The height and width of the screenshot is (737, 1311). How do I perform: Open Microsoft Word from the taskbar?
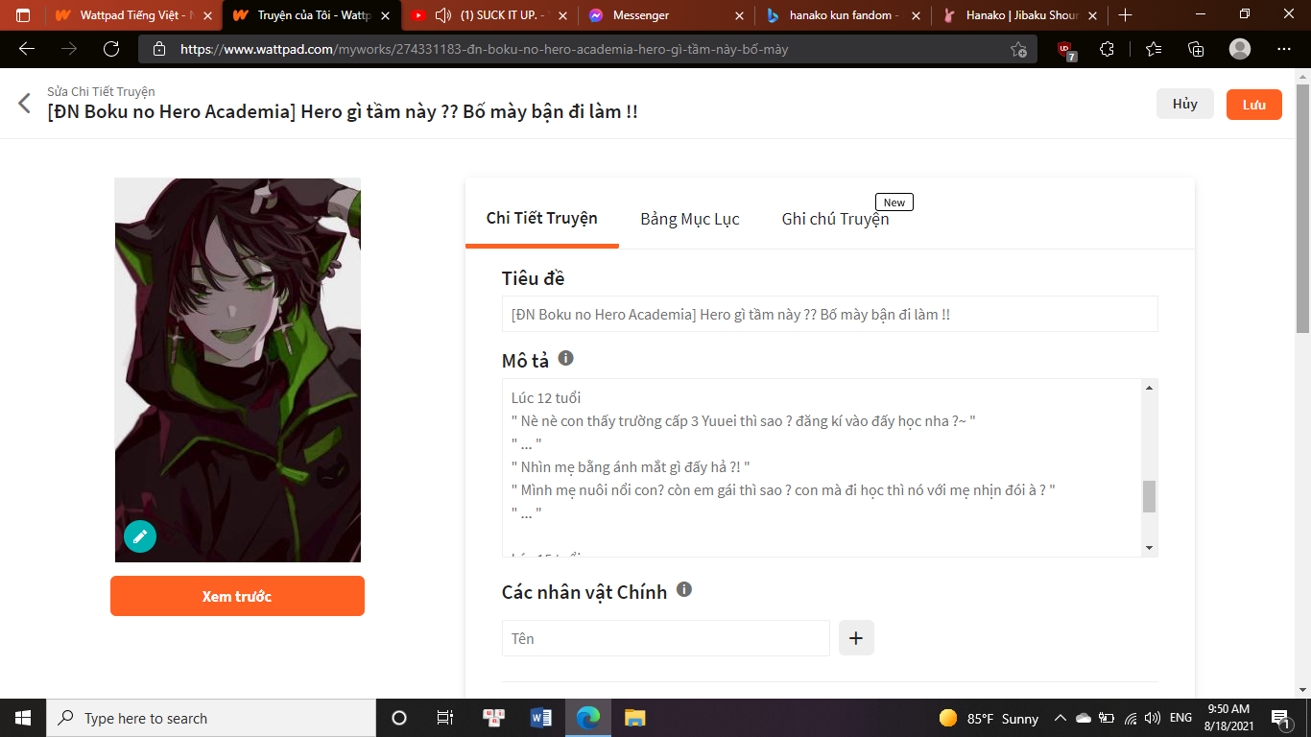point(541,718)
